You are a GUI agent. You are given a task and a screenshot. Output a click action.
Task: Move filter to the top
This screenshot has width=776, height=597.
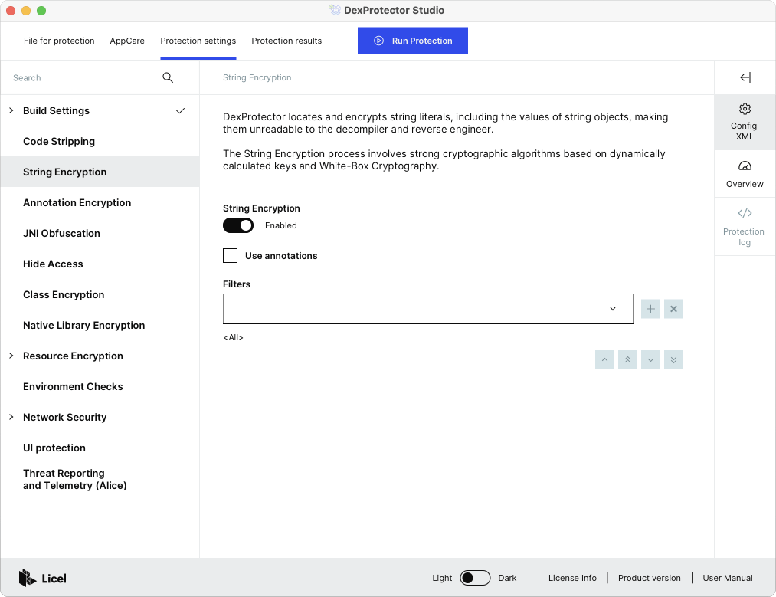(x=627, y=360)
